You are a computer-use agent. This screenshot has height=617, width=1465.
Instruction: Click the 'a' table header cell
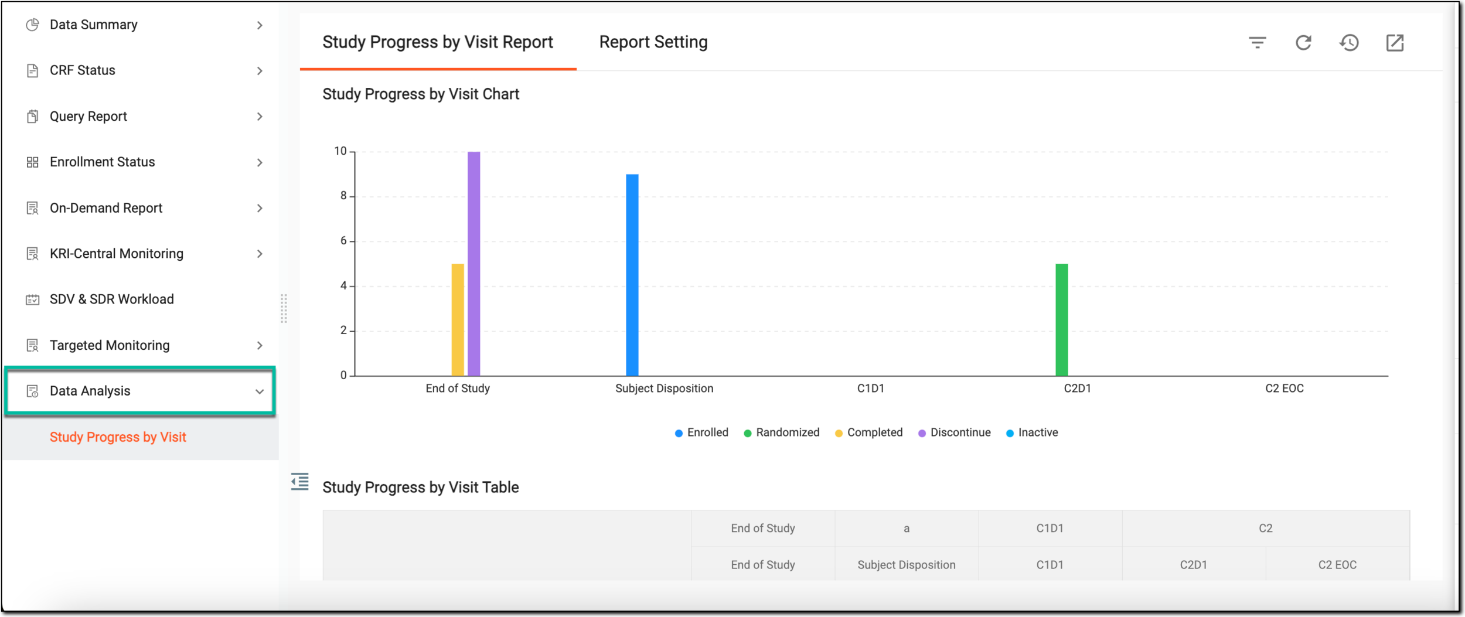(907, 529)
